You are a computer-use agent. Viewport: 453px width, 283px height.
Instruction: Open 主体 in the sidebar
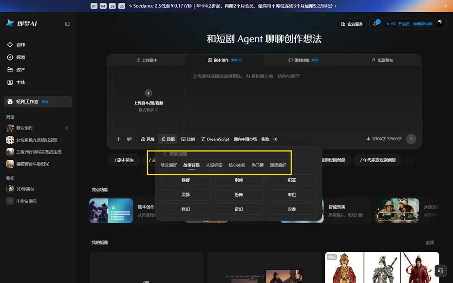tap(17, 82)
